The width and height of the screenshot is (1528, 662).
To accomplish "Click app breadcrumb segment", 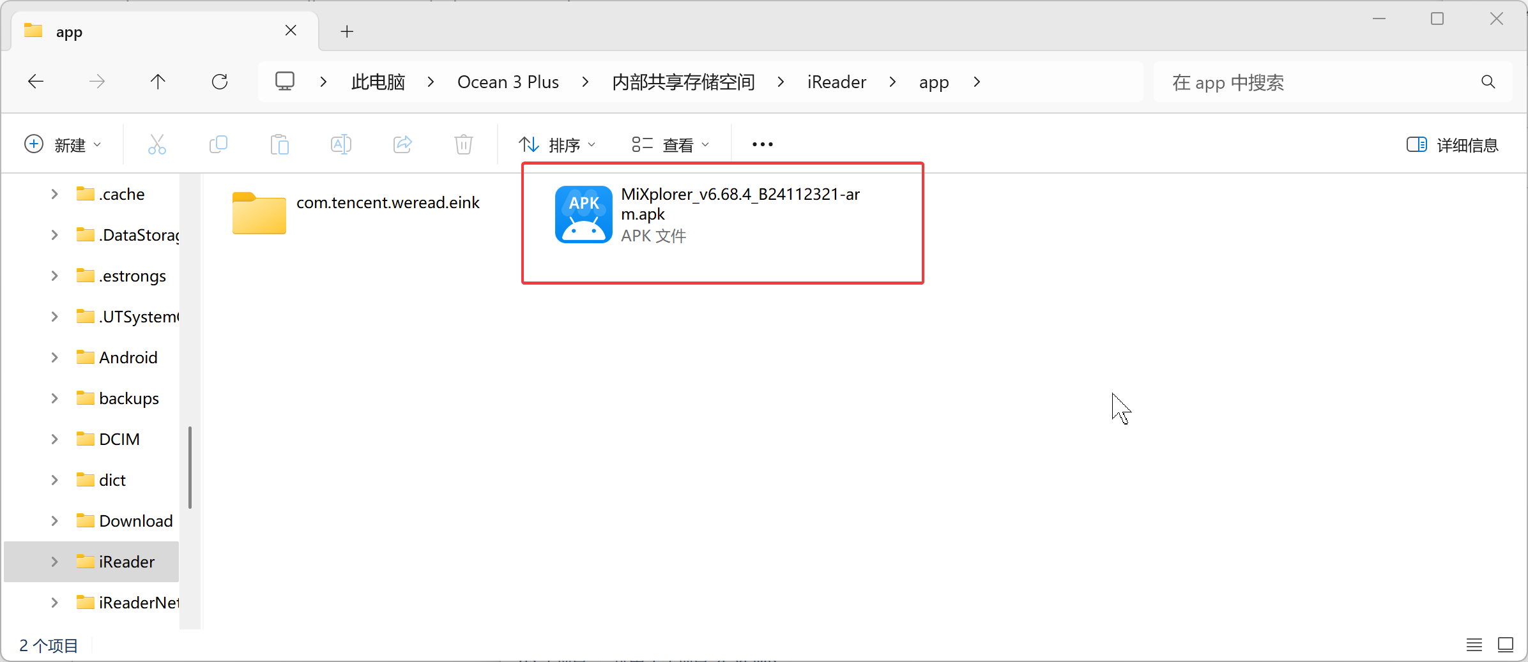I will [x=934, y=82].
